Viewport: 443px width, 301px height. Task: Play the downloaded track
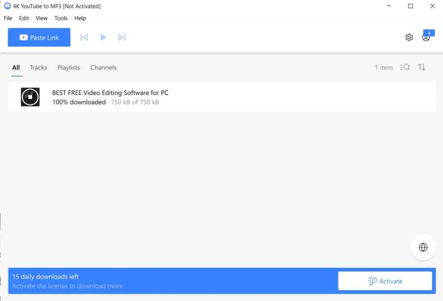[x=103, y=37]
